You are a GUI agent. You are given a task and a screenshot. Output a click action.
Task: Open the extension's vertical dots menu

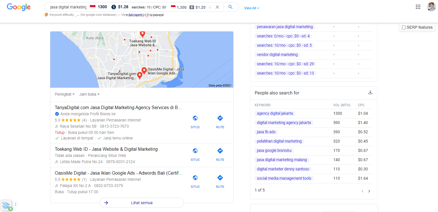tap(16, 204)
